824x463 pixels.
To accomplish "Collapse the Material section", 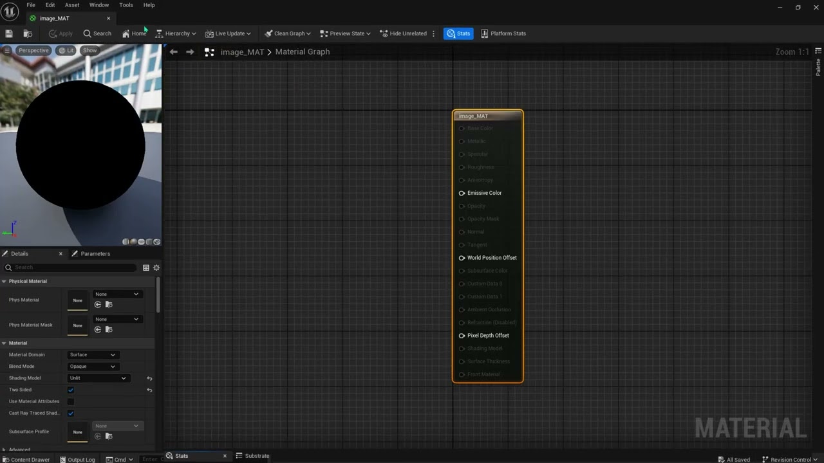I will click(4, 343).
